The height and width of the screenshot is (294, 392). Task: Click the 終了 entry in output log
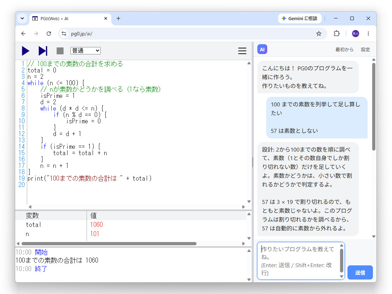pos(41,269)
